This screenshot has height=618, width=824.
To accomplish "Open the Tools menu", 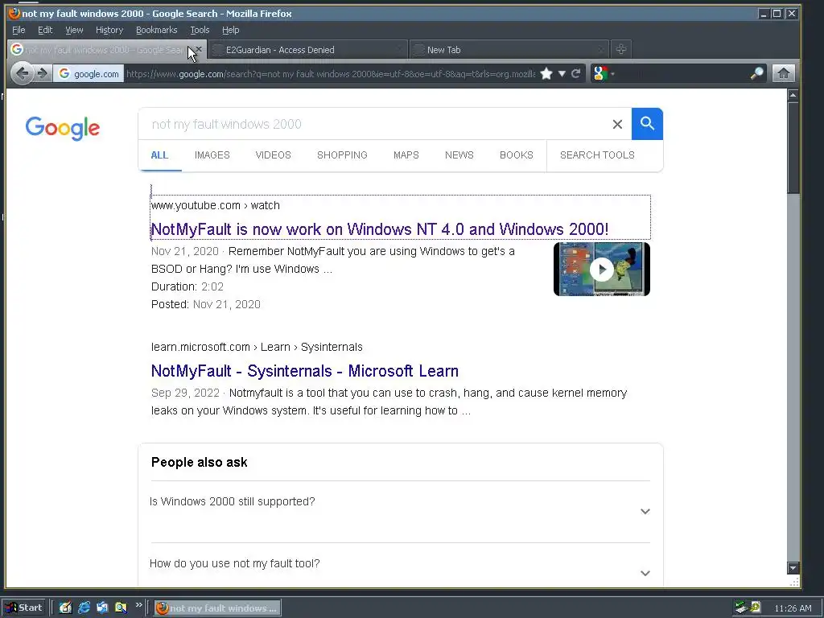I will (x=200, y=30).
